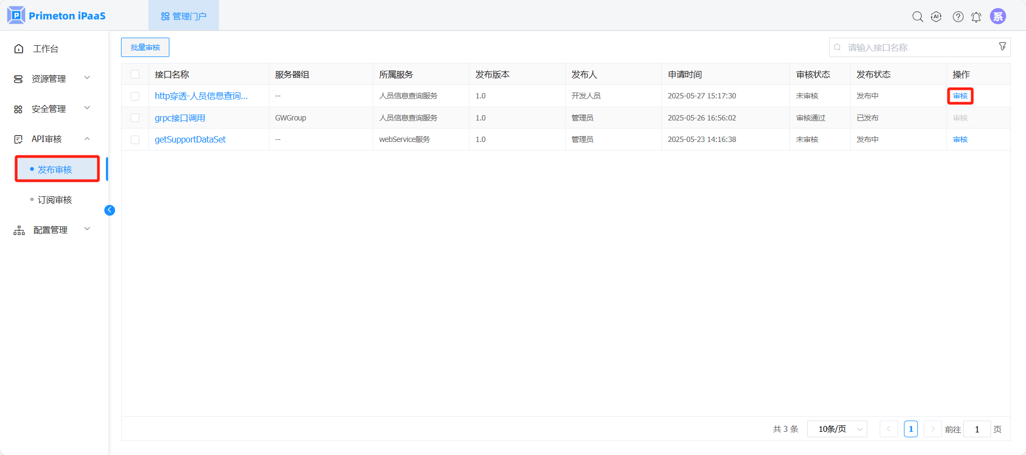Click 审核 for the getSupportDataSet row
Screen dimensions: 1026x455
960,140
